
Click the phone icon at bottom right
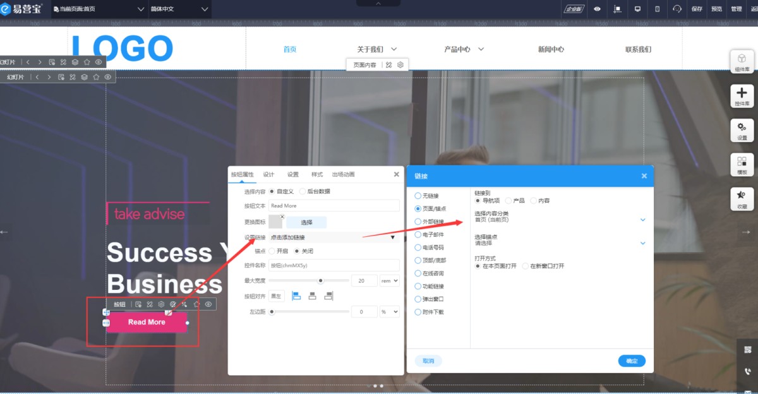pyautogui.click(x=748, y=372)
